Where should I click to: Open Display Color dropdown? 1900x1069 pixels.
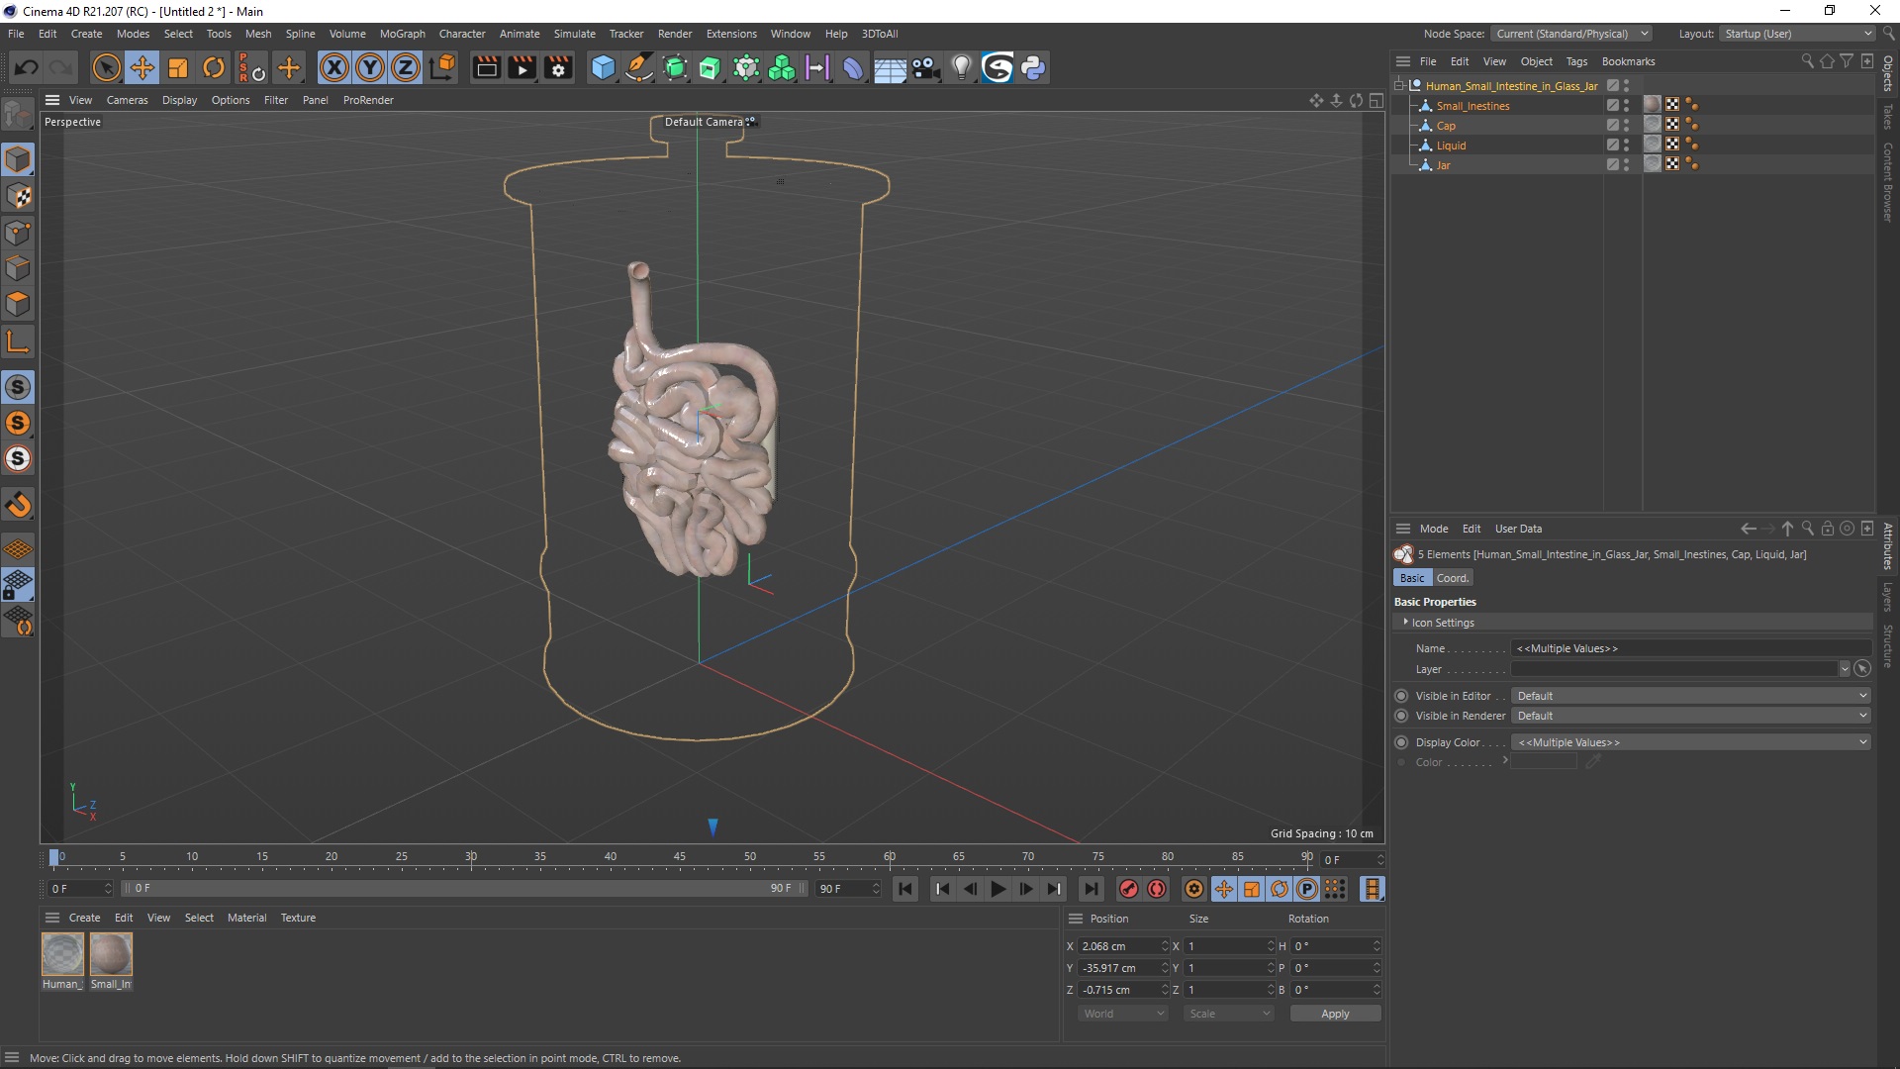click(1691, 742)
